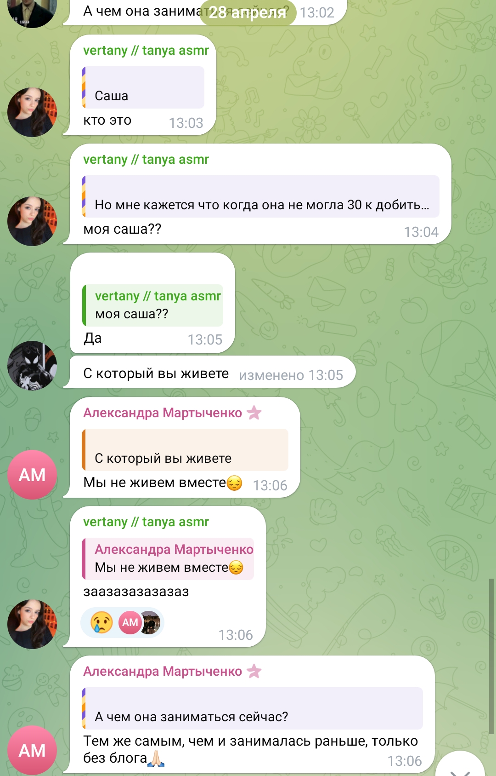Viewport: 496px width, 776px height.
Task: Tap sender name 'vertany // tanya asmr' above 'кто это'
Action: [146, 50]
